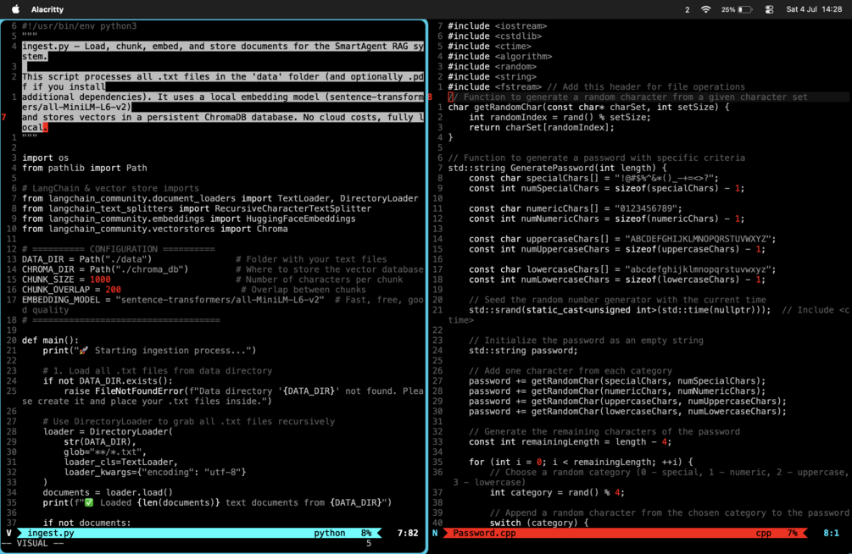This screenshot has height=554, width=852.
Task: Open the Alacritty app menu
Action: tap(47, 9)
